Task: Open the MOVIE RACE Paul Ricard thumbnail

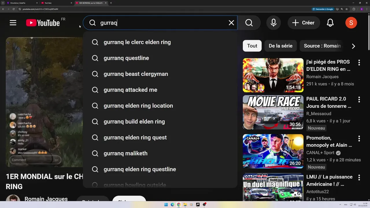Action: (x=273, y=112)
